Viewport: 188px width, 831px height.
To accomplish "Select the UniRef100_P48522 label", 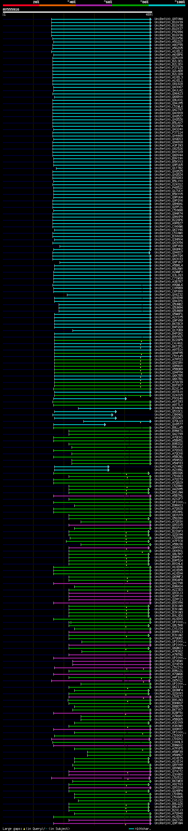I will (x=169, y=188).
